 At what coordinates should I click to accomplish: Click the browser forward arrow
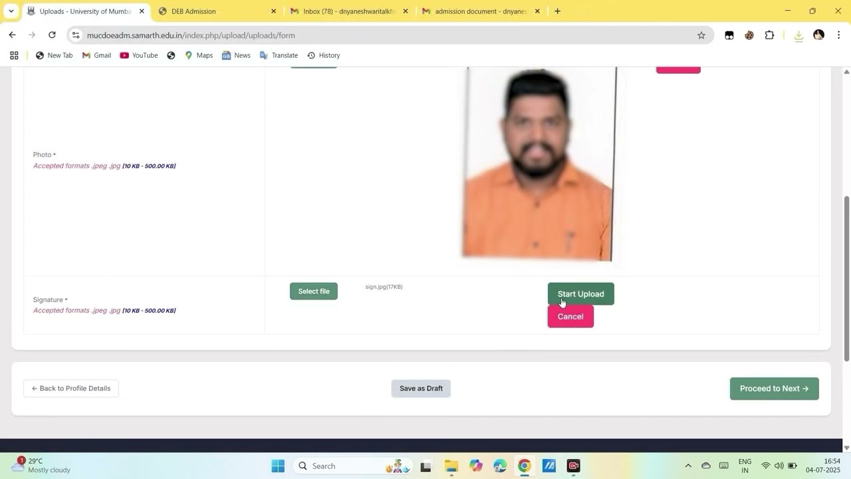(x=32, y=35)
